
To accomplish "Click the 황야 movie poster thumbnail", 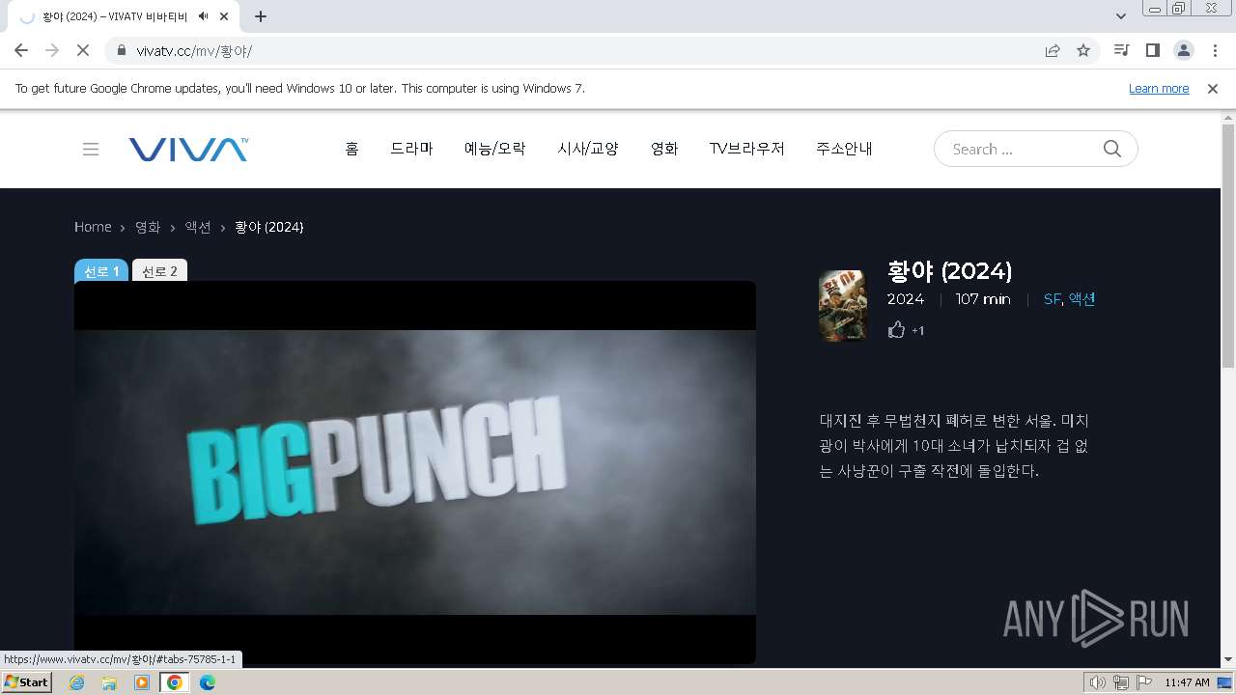I will point(843,306).
